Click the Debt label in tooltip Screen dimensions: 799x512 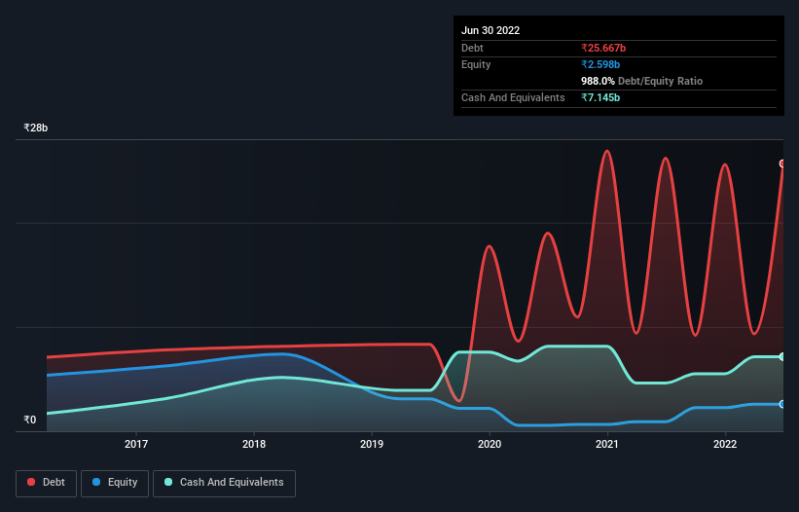(x=472, y=48)
